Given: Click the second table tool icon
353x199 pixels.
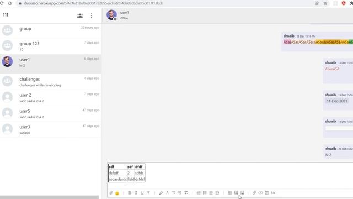Looking at the screenshot, I should pyautogui.click(x=236, y=193).
